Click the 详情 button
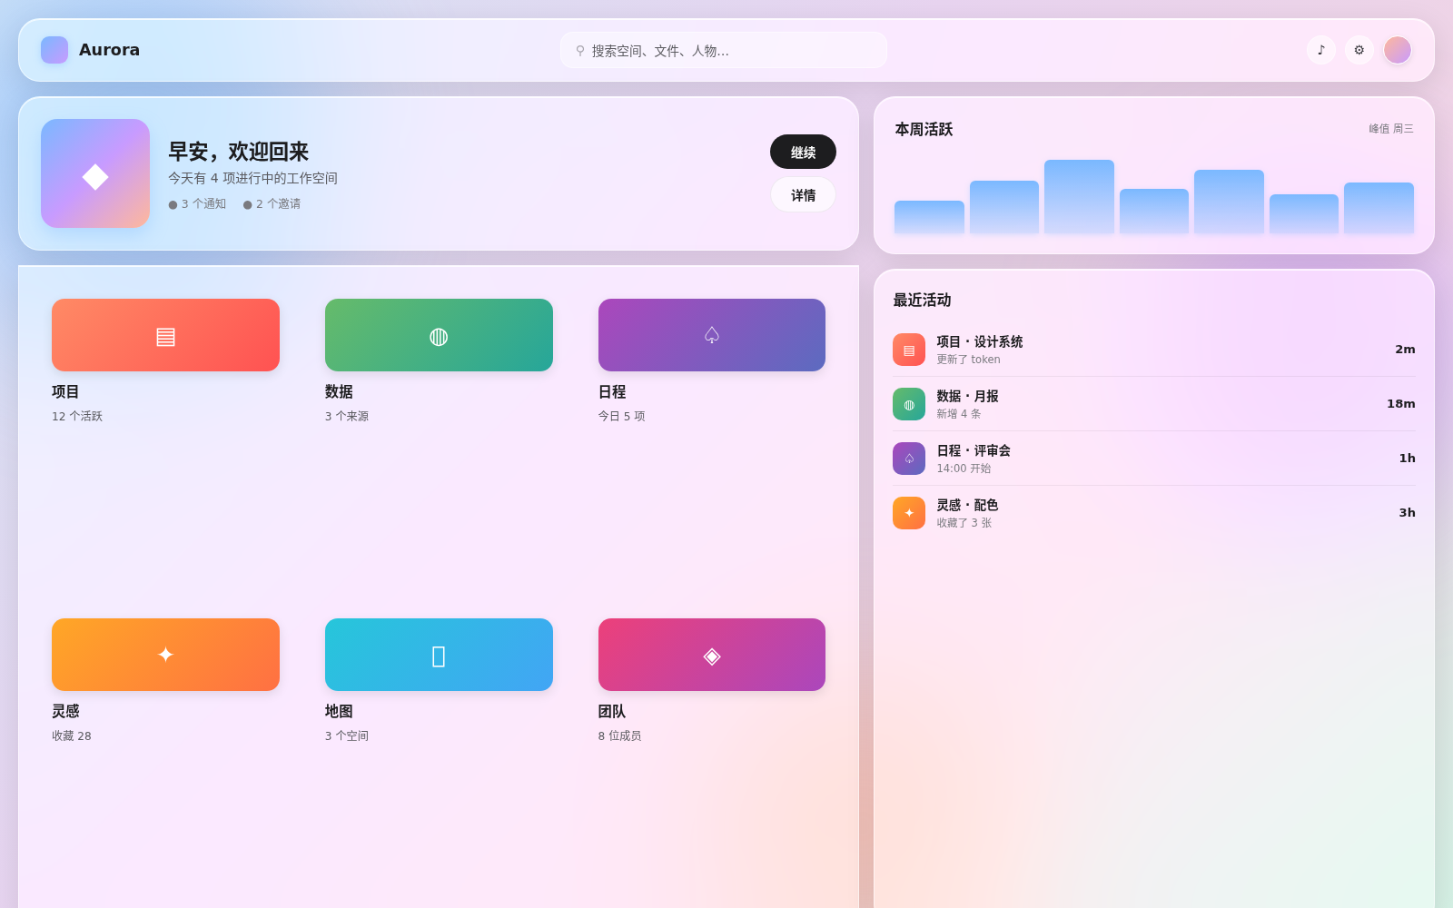1453x908 pixels. [x=803, y=194]
